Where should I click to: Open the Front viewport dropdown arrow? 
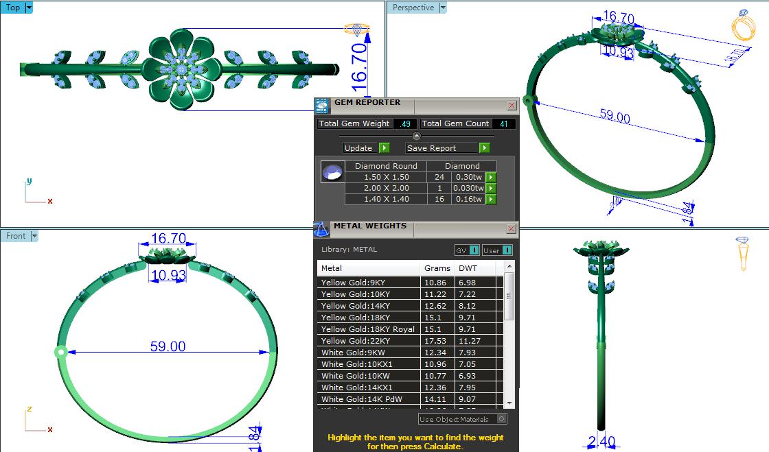(34, 236)
